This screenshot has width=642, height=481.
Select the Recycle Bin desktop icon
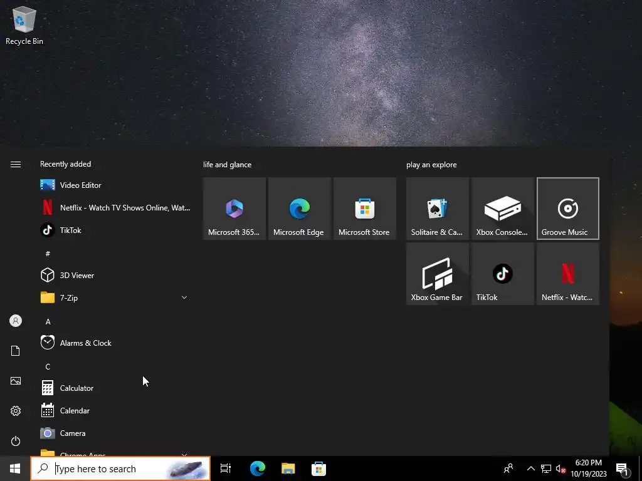(24, 25)
